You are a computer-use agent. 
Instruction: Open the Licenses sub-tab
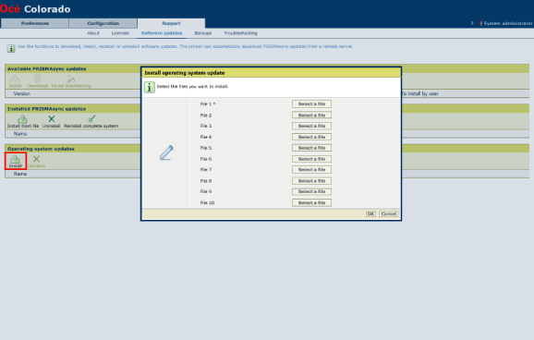(120, 33)
